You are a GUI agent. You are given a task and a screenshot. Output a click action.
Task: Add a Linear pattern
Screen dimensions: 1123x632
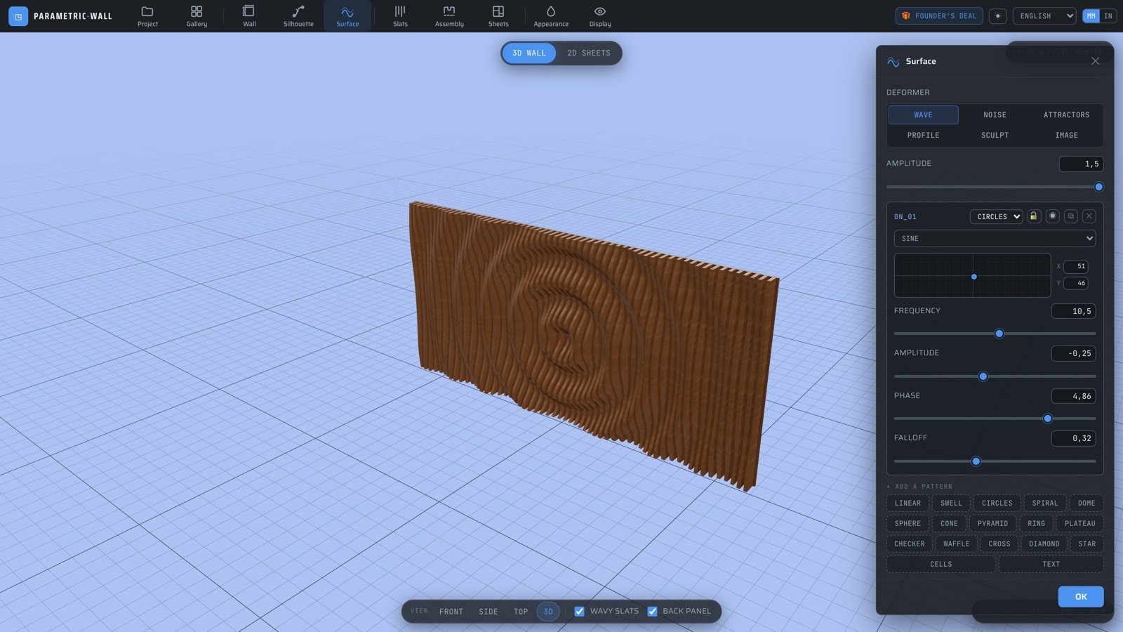click(908, 503)
